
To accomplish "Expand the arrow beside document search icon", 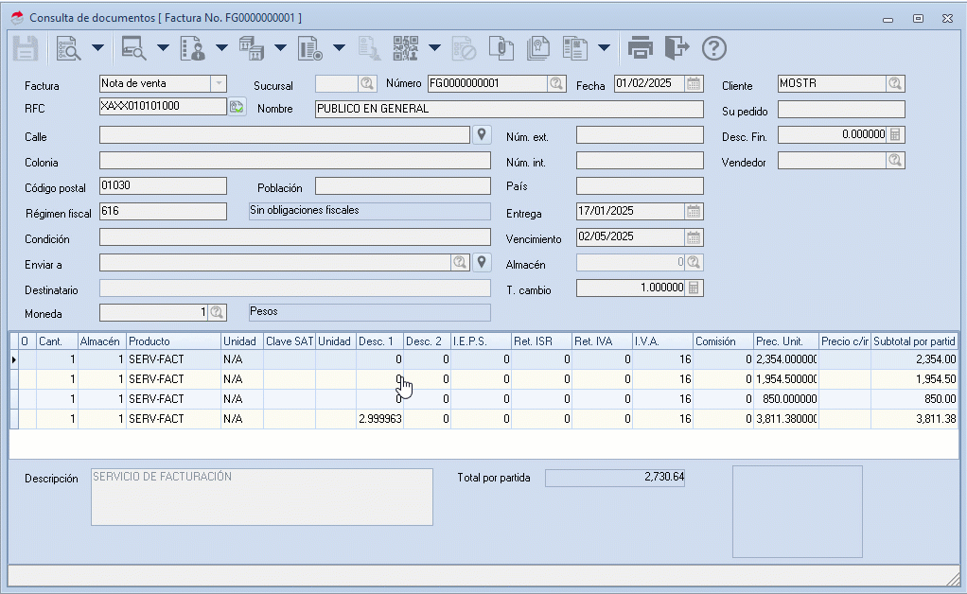I will (98, 48).
